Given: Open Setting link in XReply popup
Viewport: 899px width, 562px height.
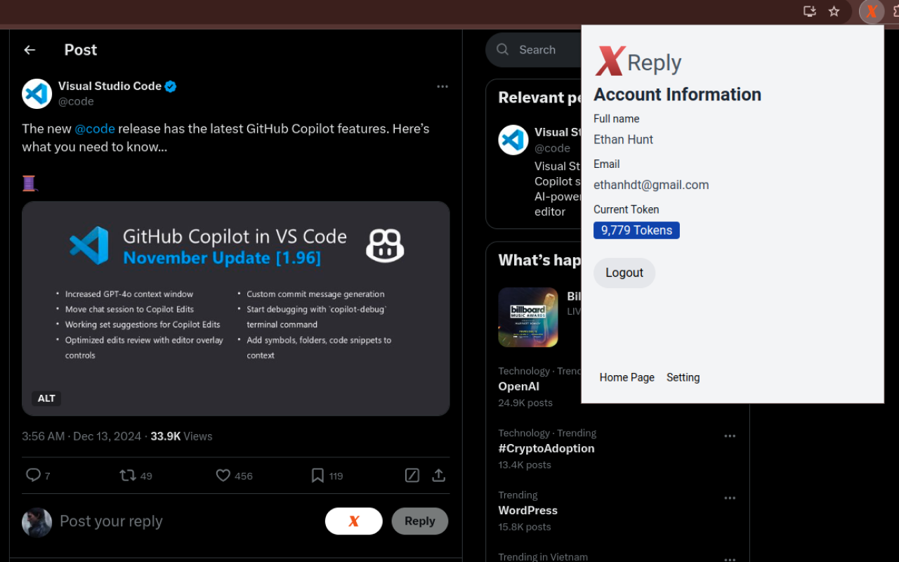Looking at the screenshot, I should 683,377.
